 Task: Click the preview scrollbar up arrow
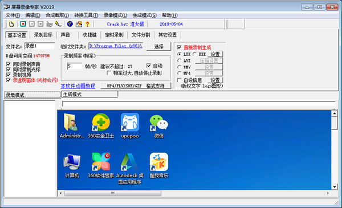tap(335, 113)
